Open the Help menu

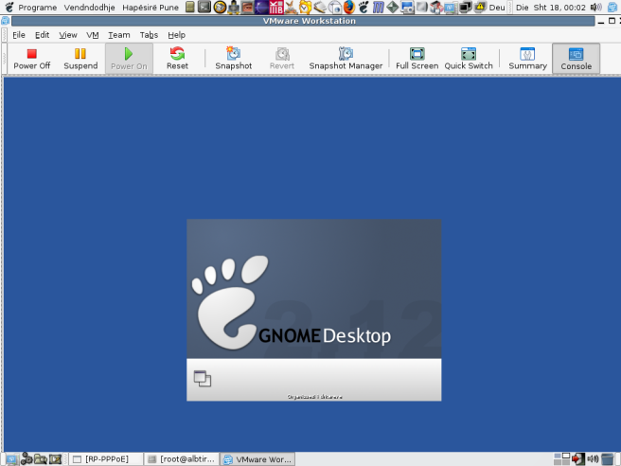tap(176, 35)
